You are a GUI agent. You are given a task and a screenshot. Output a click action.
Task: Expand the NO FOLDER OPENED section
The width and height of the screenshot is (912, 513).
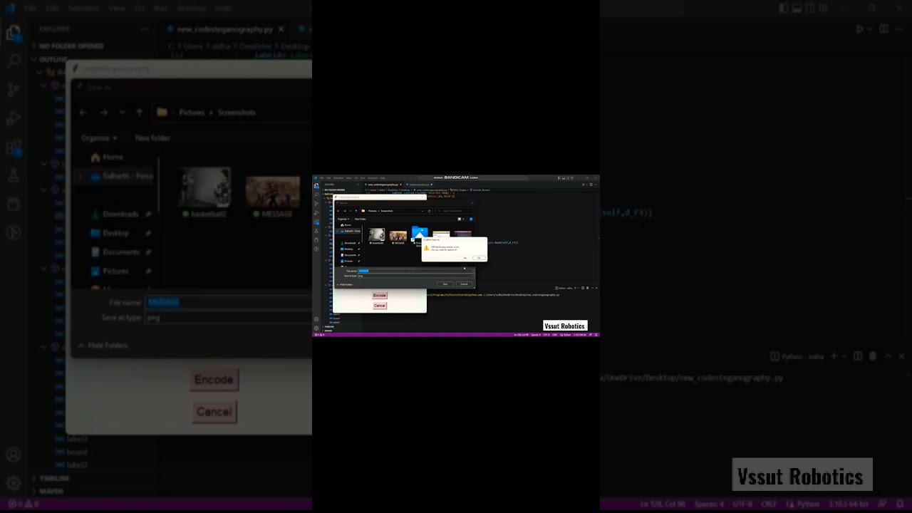click(335, 190)
